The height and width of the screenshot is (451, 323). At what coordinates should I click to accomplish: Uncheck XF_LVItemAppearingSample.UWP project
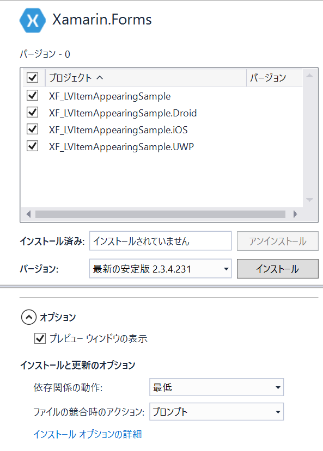32,146
